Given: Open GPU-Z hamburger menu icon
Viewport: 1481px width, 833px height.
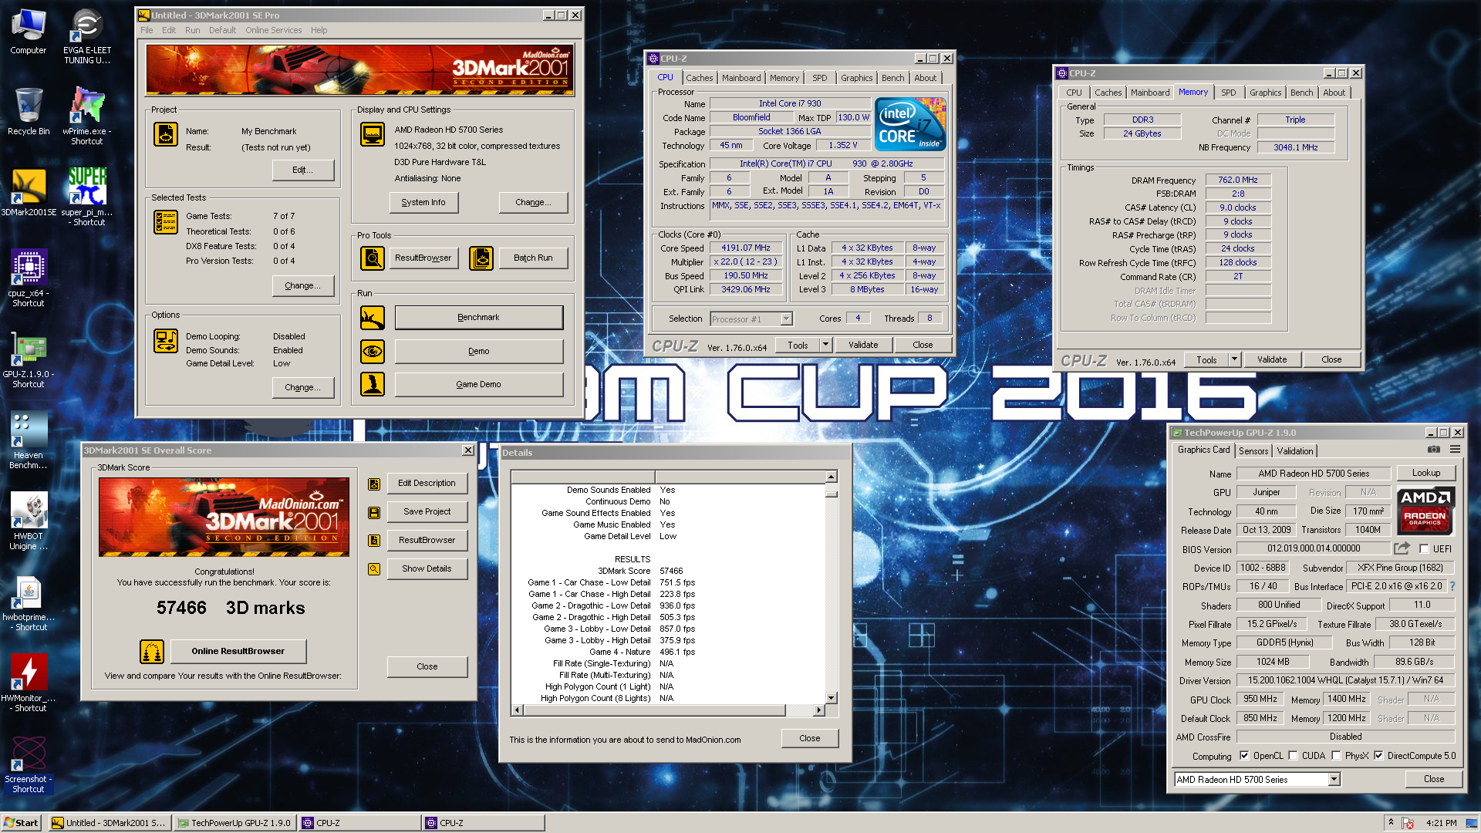Looking at the screenshot, I should pyautogui.click(x=1455, y=449).
